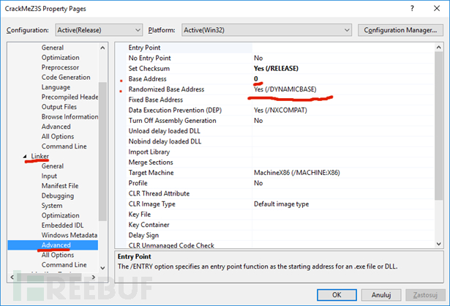450x306 pixels.
Task: Select the Key Container row
Action: pos(280,225)
